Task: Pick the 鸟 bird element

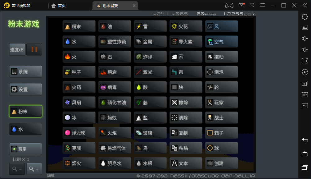Action: (150, 148)
